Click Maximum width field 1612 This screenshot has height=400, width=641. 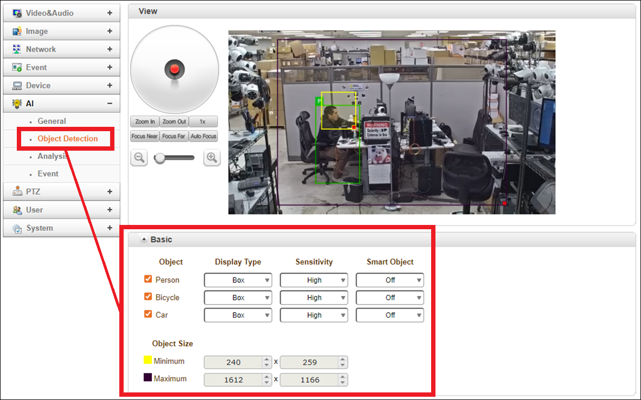coord(233,380)
